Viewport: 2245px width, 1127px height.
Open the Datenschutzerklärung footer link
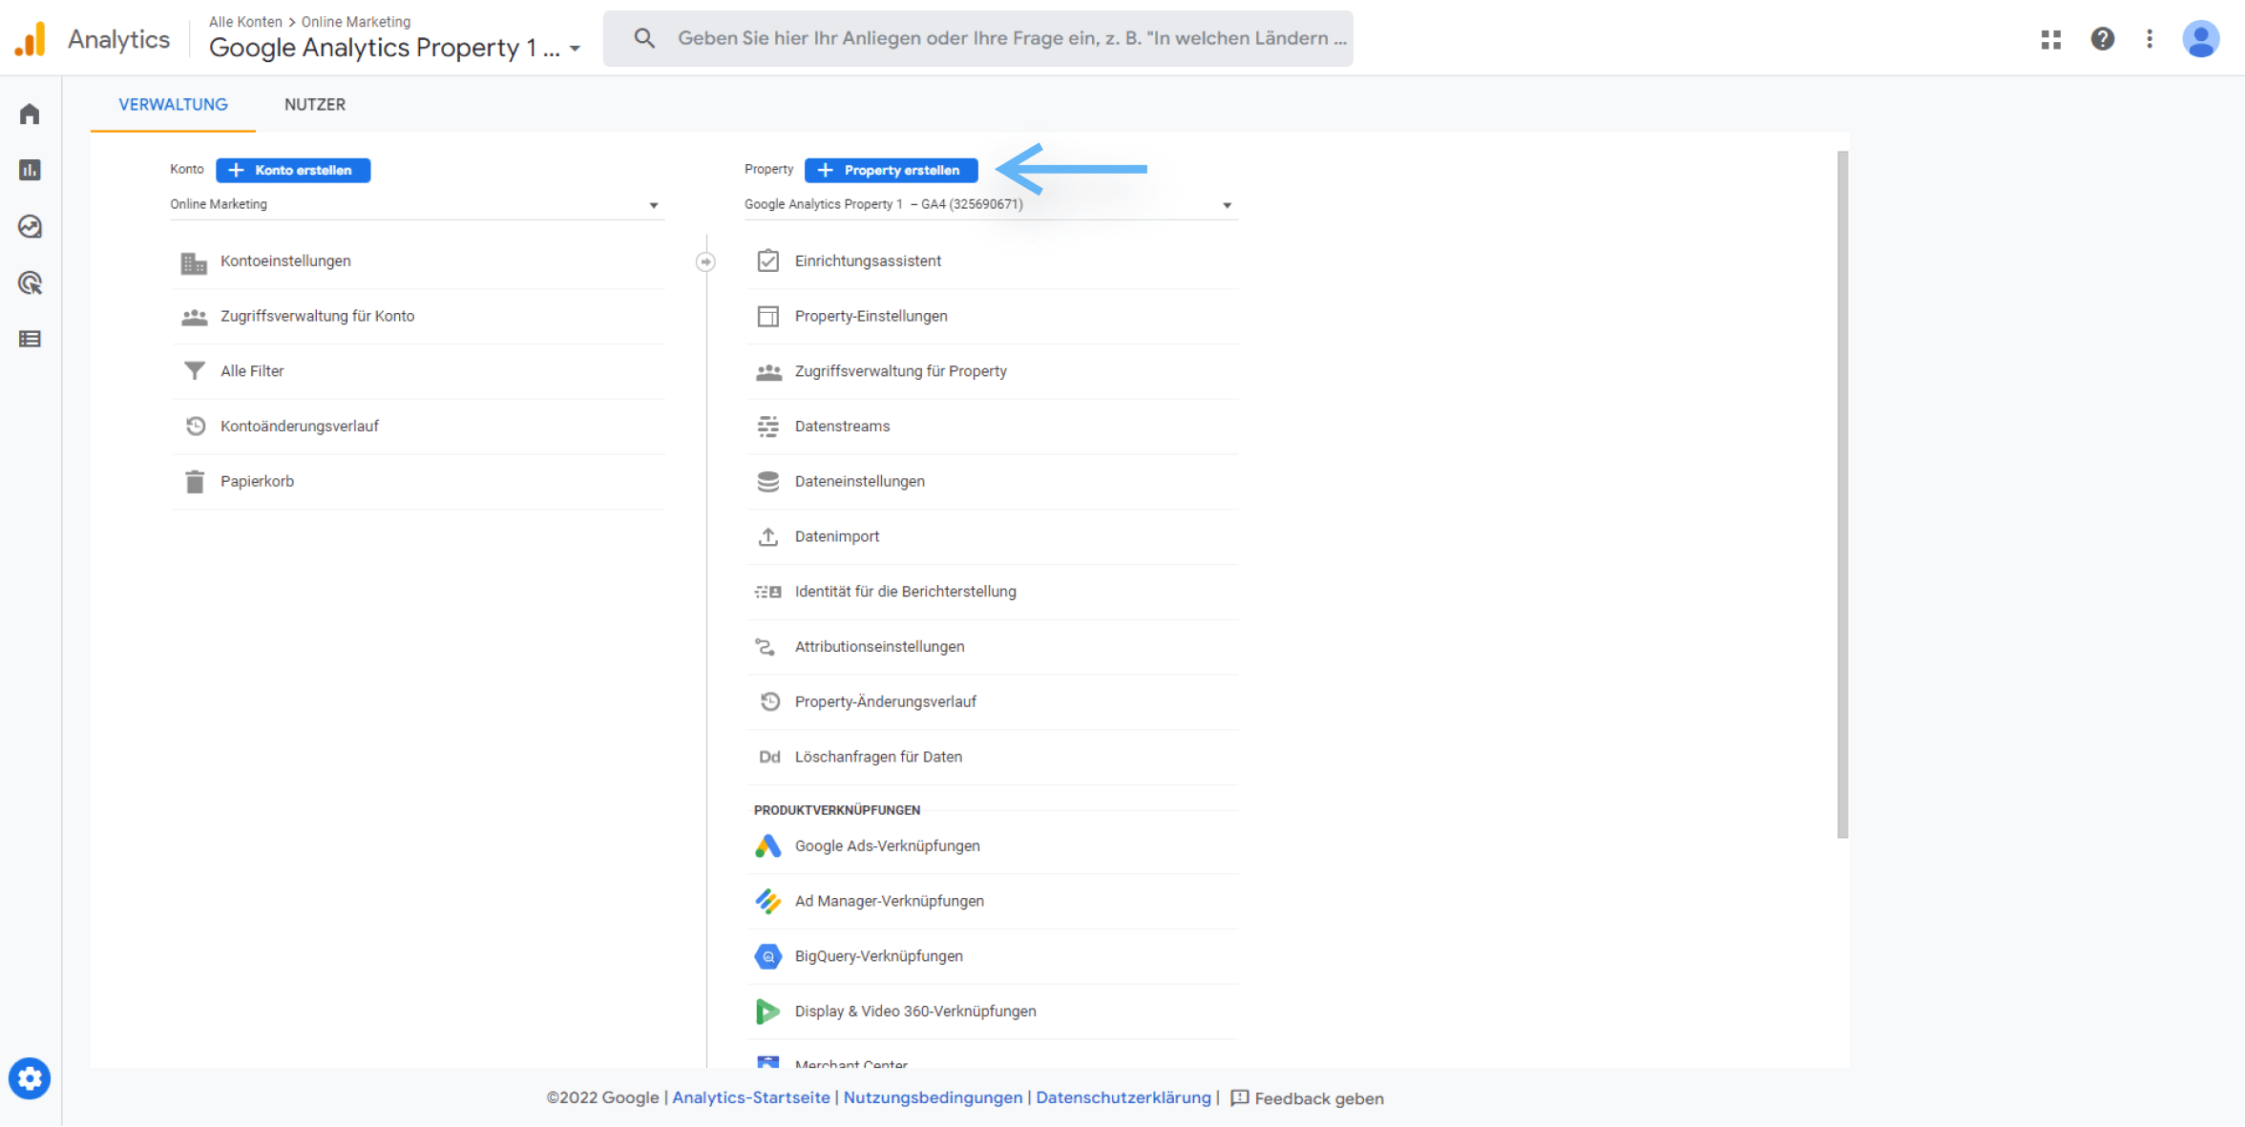tap(1122, 1097)
